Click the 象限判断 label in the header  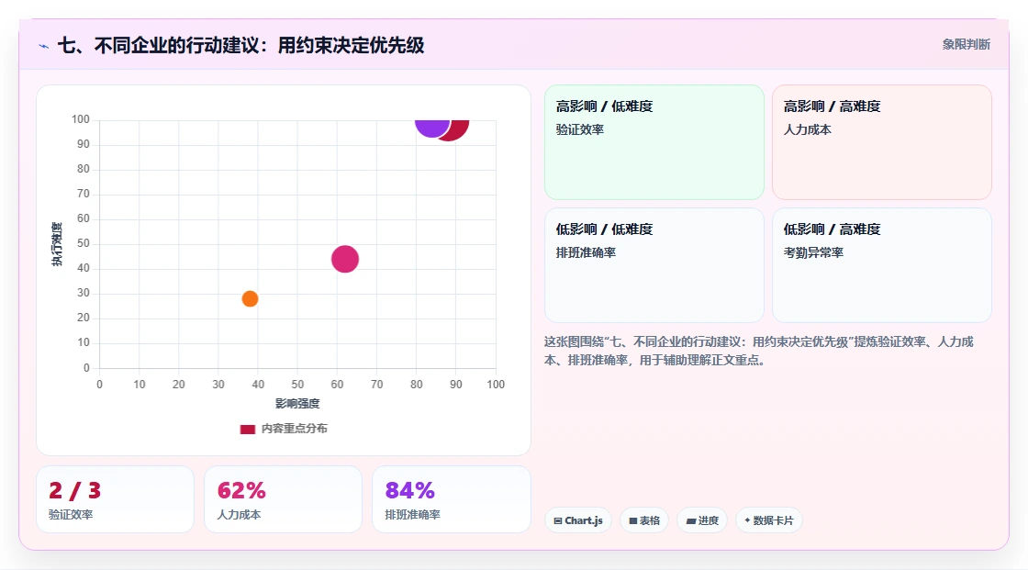(966, 45)
